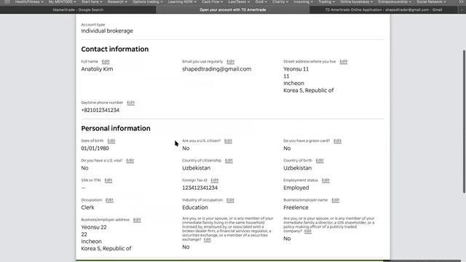
Task: Select the Foreign Tax Id value 123412341234
Action: click(200, 188)
